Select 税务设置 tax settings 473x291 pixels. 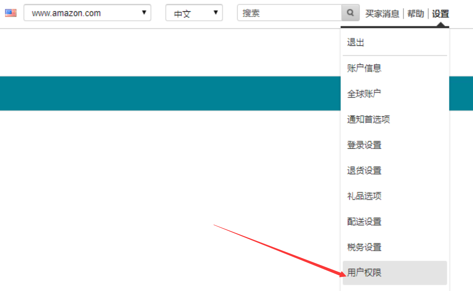(x=364, y=247)
